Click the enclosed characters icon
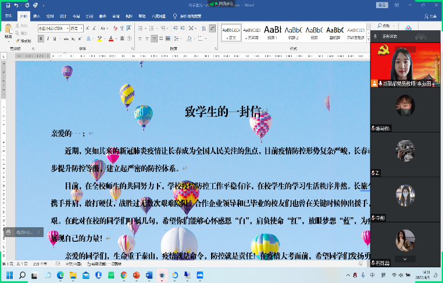 pos(129,38)
